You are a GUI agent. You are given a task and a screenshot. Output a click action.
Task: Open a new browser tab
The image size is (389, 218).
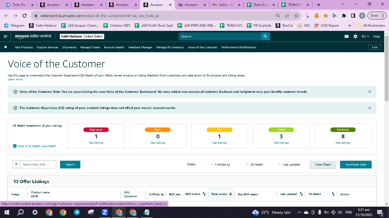[x=319, y=5]
